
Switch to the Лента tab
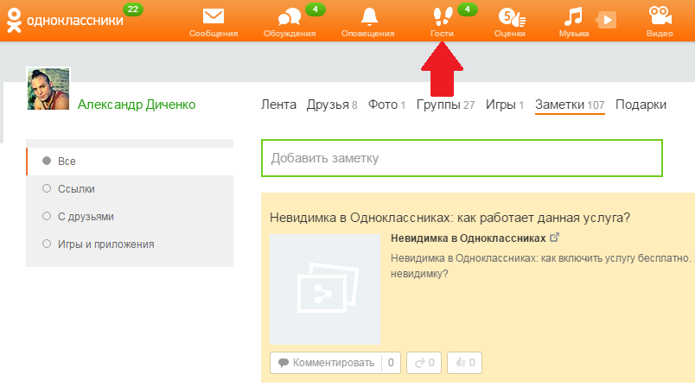coord(278,105)
